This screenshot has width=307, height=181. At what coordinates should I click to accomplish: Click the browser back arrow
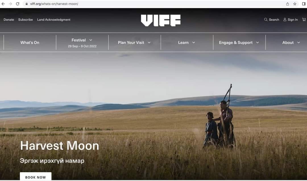coord(3,4)
